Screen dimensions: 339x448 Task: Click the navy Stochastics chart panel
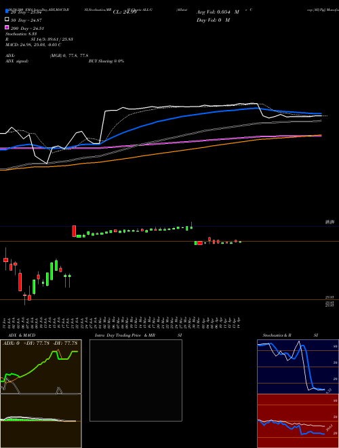pyautogui.click(x=298, y=367)
